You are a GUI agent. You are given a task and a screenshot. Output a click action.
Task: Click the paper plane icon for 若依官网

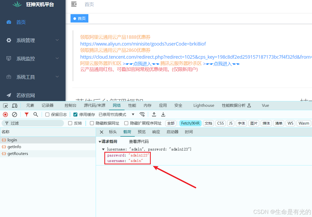[x=9, y=95]
